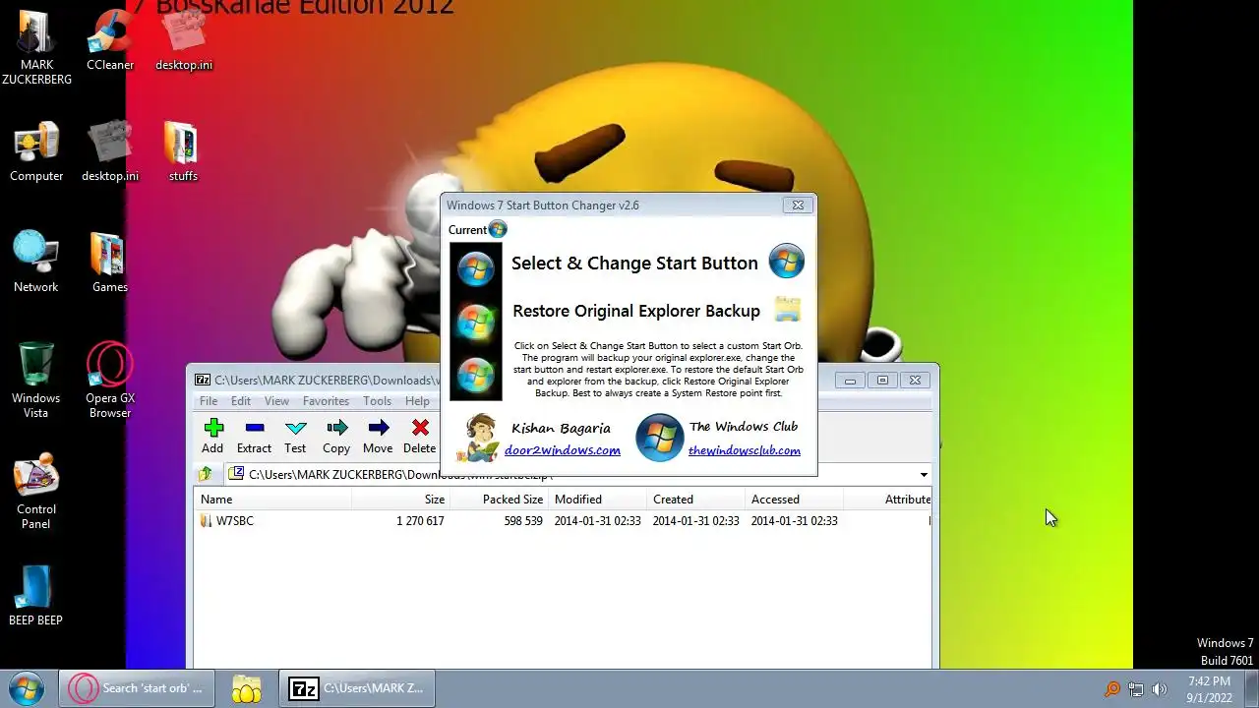Select the stuffs folder desktop icon
This screenshot has height=708, width=1259.
click(x=183, y=152)
